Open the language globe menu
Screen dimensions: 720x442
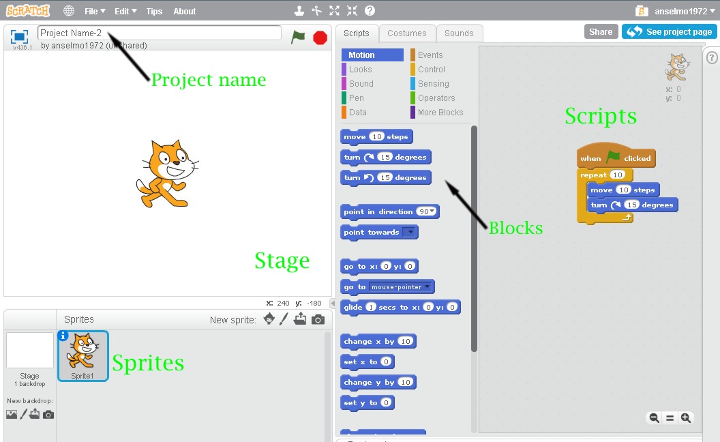[67, 10]
